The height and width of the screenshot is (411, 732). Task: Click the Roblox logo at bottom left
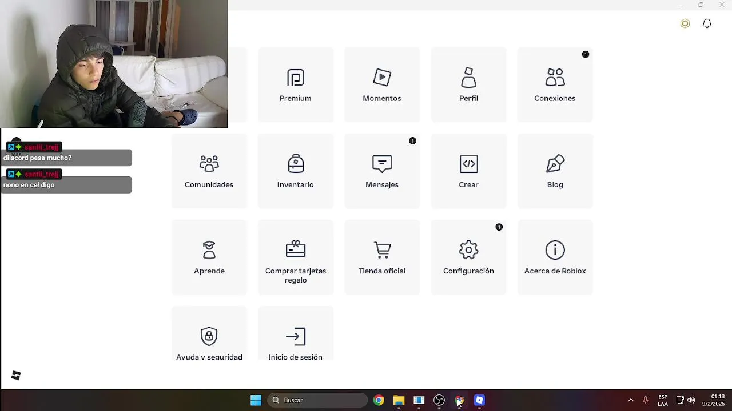(x=16, y=375)
